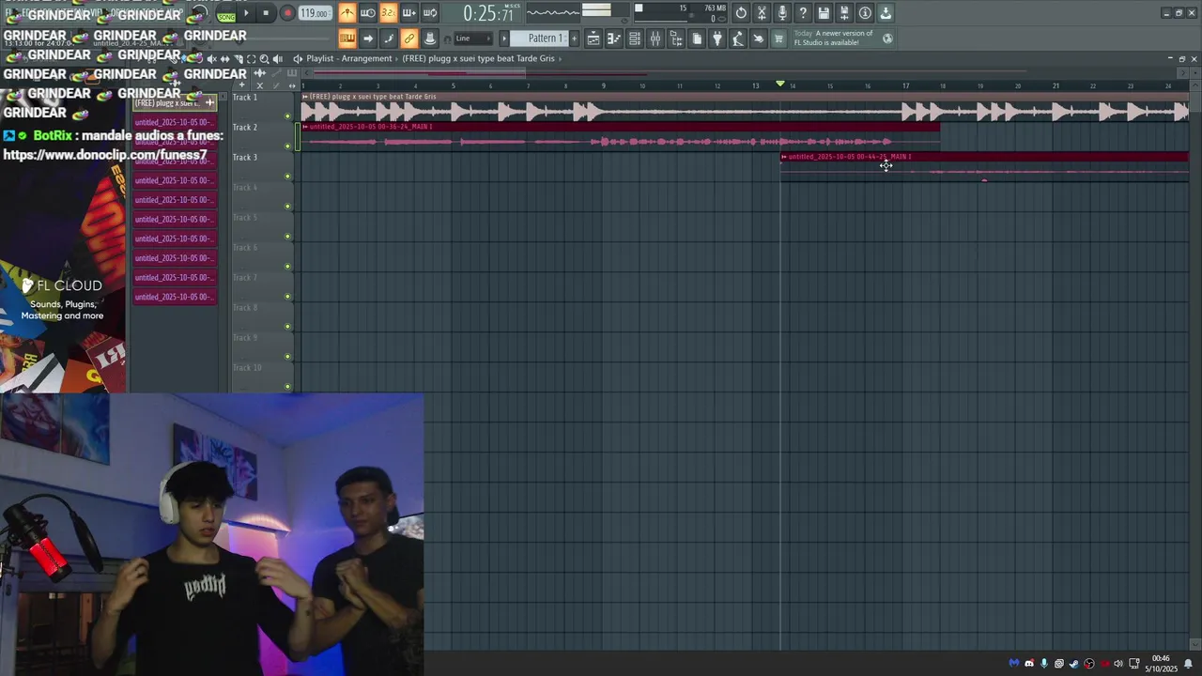1202x676 pixels.
Task: Click the red Record button
Action: [x=287, y=13]
